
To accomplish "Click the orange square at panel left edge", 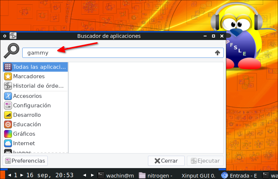I will (x=3, y=175).
